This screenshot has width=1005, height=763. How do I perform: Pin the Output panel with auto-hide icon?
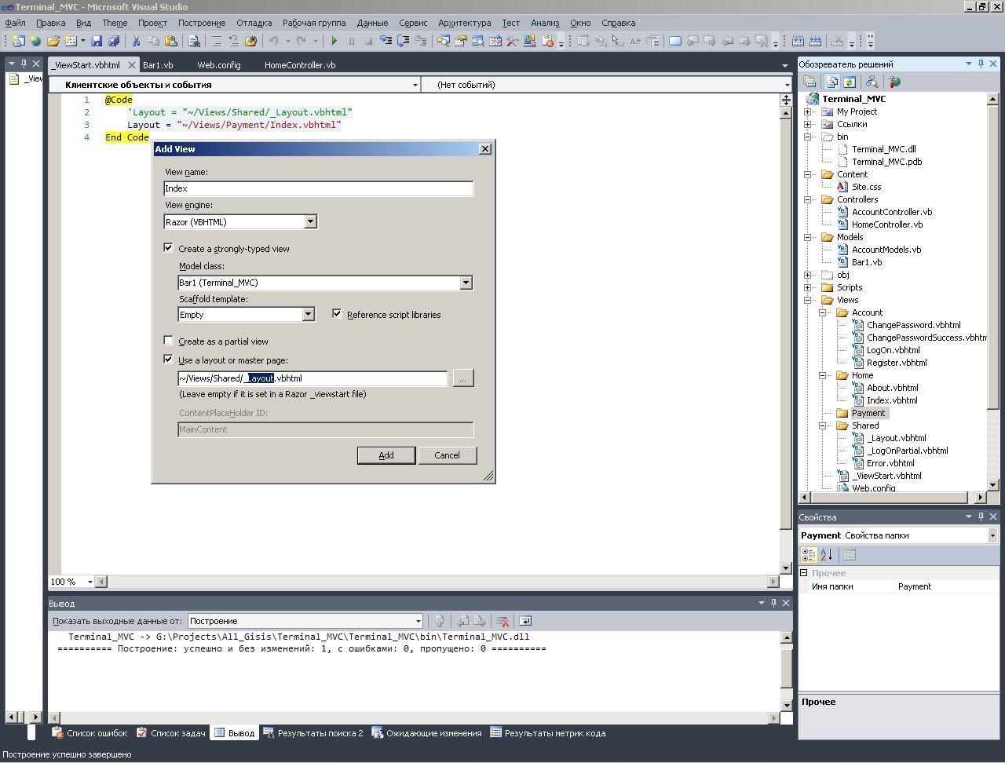tap(773, 603)
